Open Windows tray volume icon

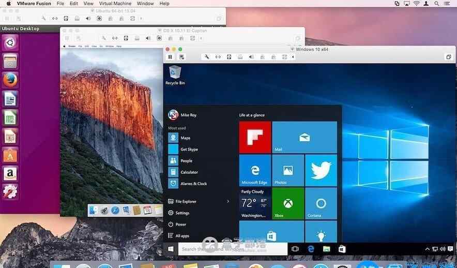tap(443, 249)
